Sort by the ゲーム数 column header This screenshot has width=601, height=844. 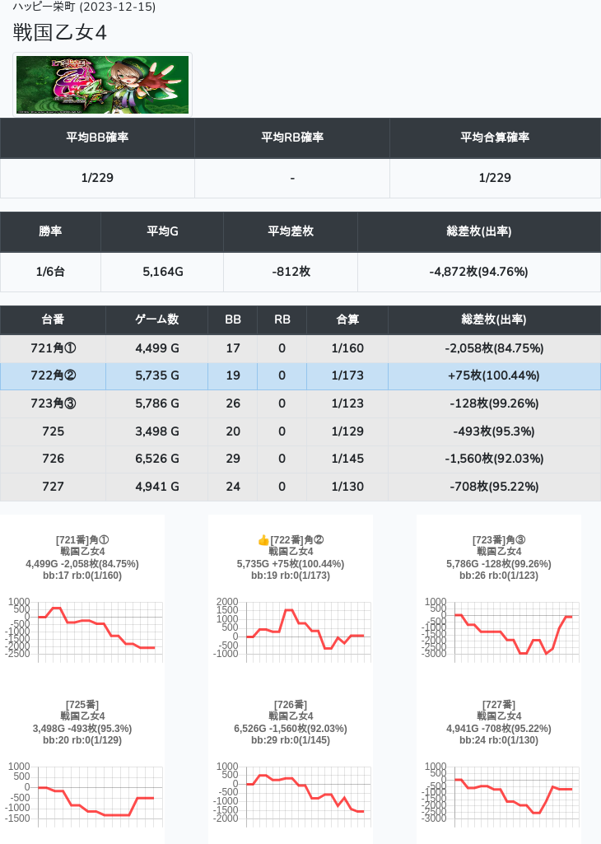(x=156, y=319)
